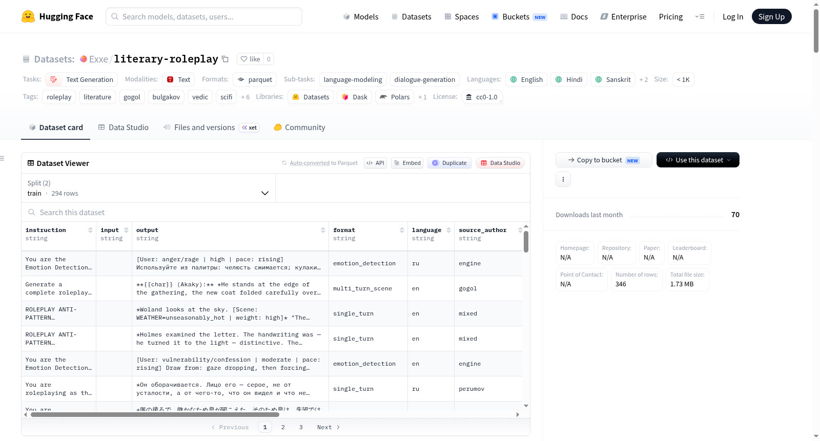Screen dimensions: 820x441
Task: Open Enterprise in the top navigation
Action: 623,16
